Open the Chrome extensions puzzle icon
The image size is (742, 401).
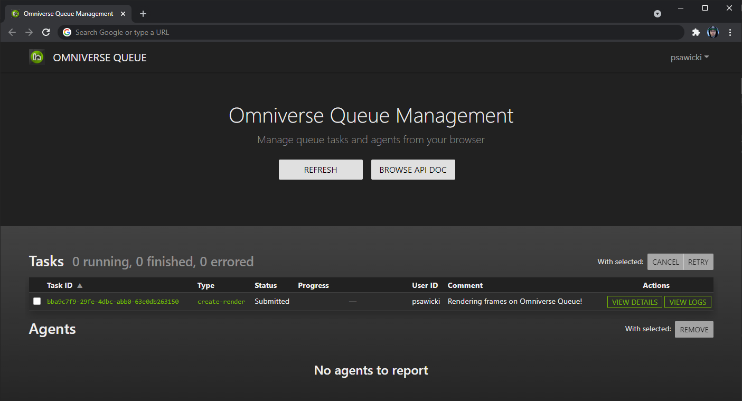pos(696,32)
